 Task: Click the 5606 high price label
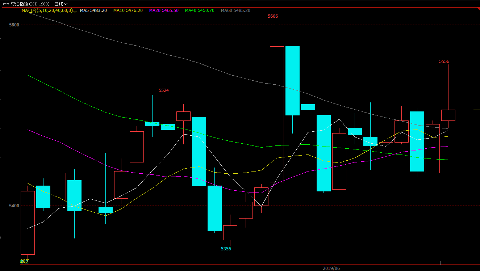[273, 16]
